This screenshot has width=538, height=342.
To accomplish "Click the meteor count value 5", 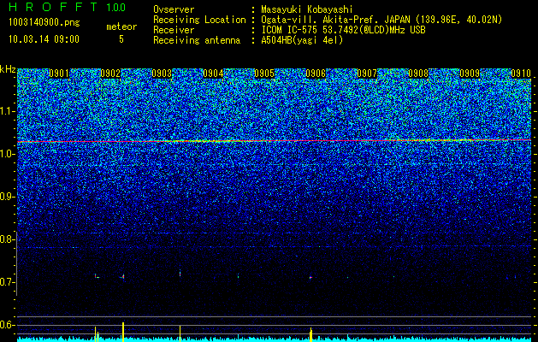I will click(x=121, y=39).
